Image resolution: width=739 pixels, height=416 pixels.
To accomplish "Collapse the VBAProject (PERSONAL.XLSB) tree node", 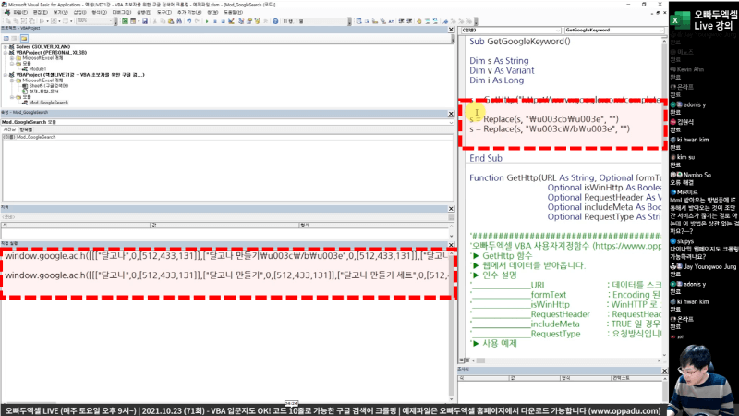I will (6, 51).
